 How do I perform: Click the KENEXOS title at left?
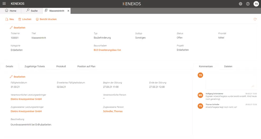click(17, 4)
